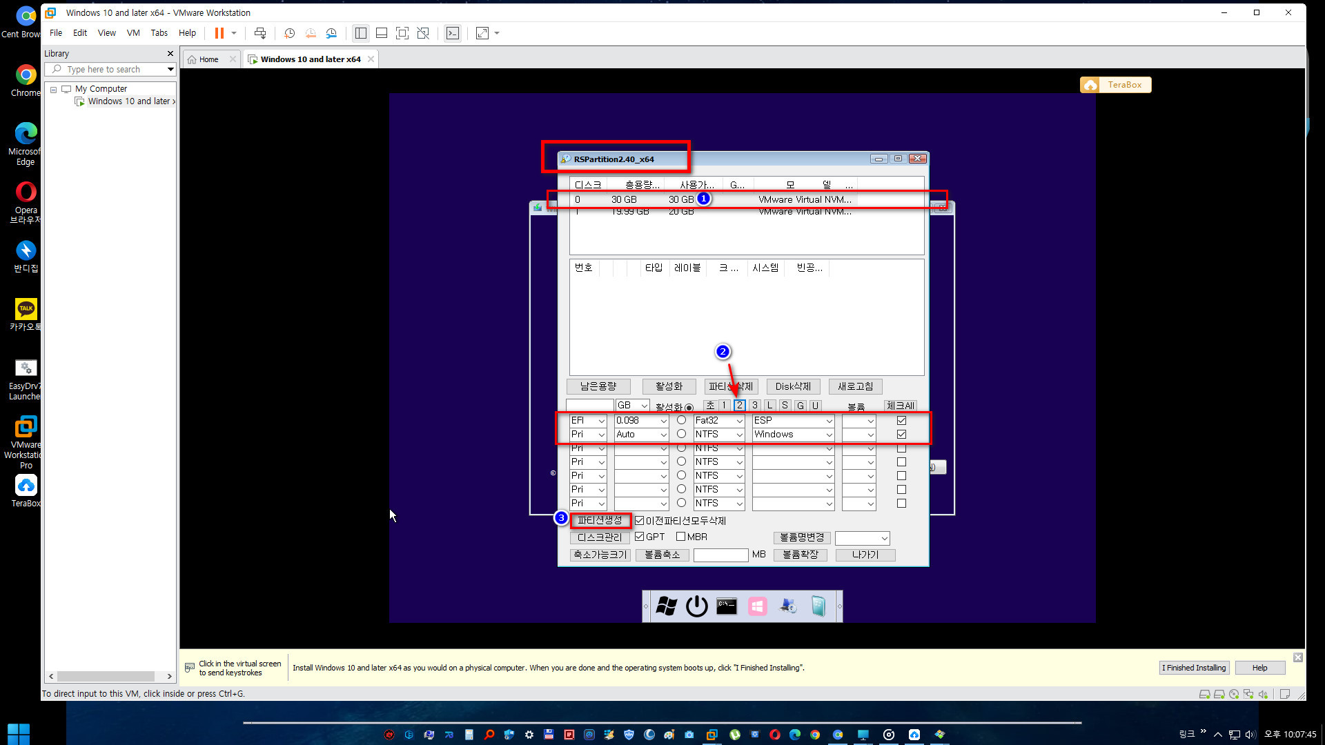The image size is (1325, 745).
Task: Click the 나가기 exit button
Action: click(x=865, y=555)
